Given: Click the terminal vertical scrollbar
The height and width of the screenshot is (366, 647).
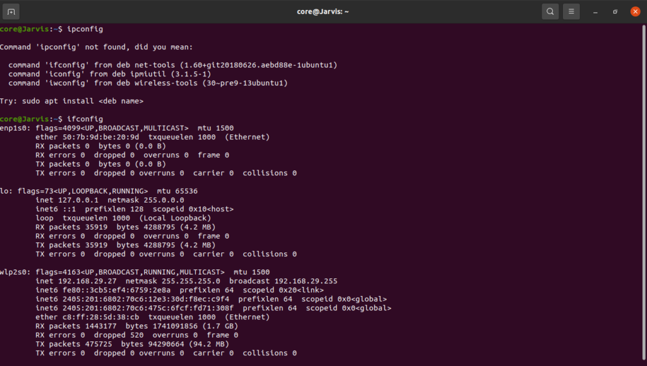Looking at the screenshot, I should 644,192.
